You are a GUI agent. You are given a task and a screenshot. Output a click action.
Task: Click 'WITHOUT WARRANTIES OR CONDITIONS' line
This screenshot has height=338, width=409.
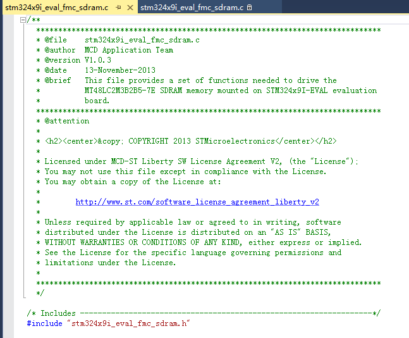tap(198, 242)
